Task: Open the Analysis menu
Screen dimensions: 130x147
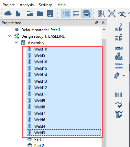Action: coord(27,5)
